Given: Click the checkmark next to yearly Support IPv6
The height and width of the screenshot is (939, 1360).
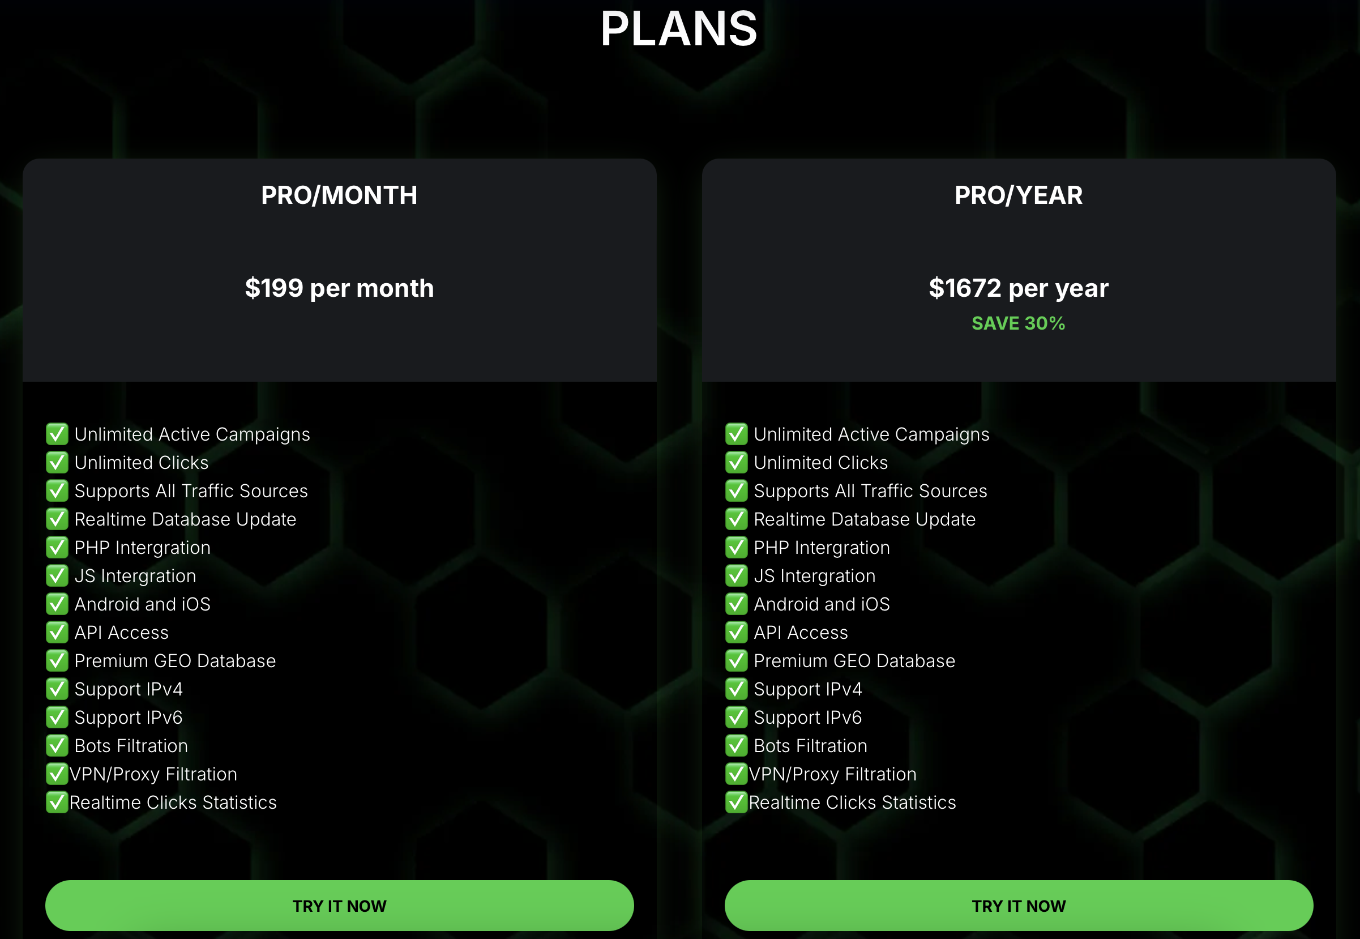Looking at the screenshot, I should tap(737, 717).
